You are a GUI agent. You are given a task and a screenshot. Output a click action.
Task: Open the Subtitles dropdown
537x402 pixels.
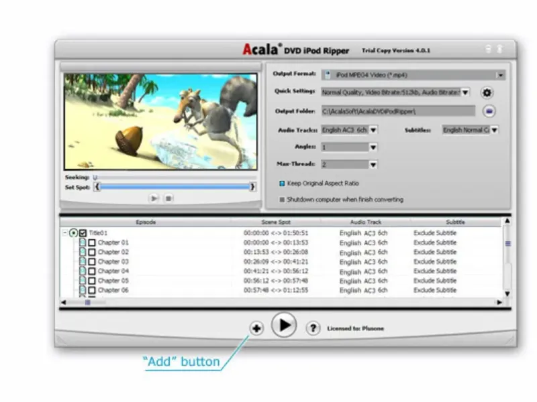point(494,130)
